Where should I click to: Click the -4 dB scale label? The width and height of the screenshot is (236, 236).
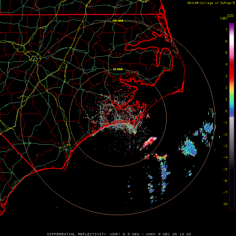point(225,158)
